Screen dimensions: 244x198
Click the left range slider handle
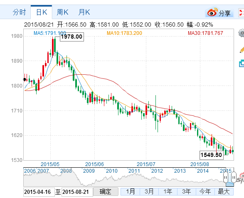pyautogui.click(x=225, y=177)
